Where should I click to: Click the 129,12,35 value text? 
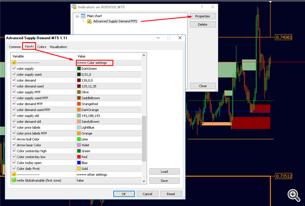coord(89,86)
